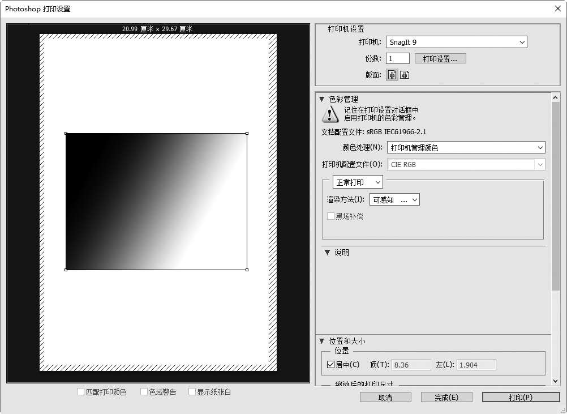The height and width of the screenshot is (414, 567).
Task: Click the 份数 copies input field
Action: (x=397, y=58)
